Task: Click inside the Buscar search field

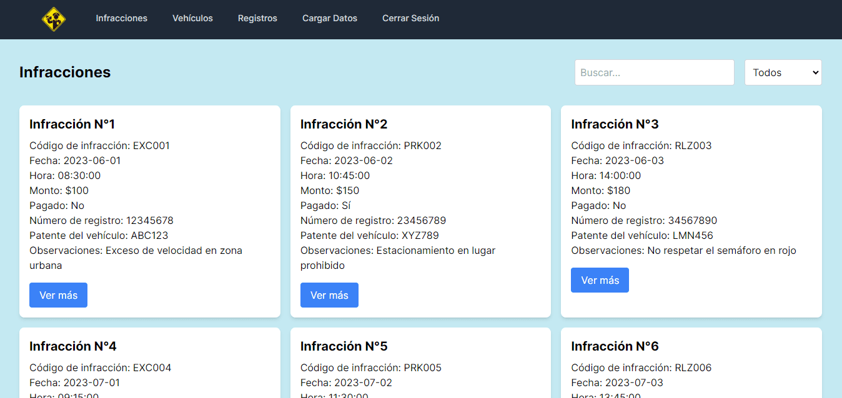Action: 654,72
